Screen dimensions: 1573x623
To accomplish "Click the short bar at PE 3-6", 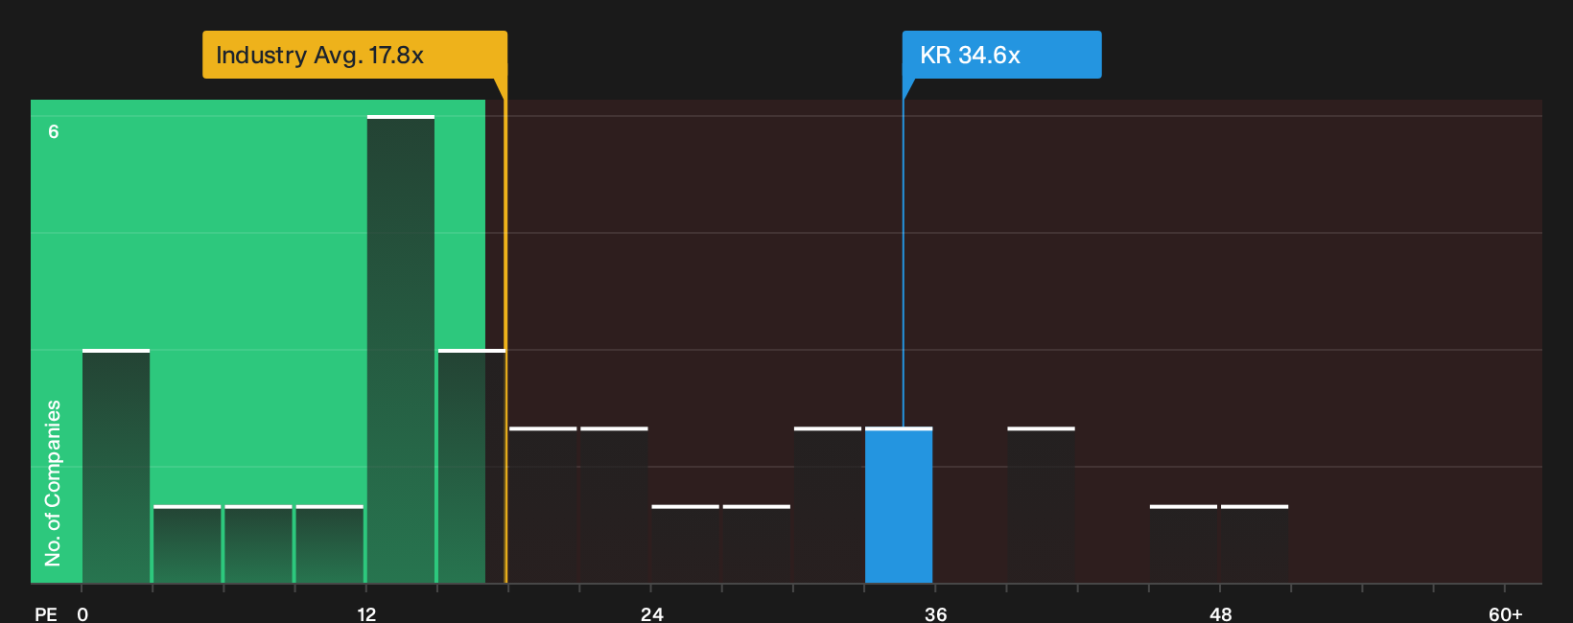I will pyautogui.click(x=187, y=543).
